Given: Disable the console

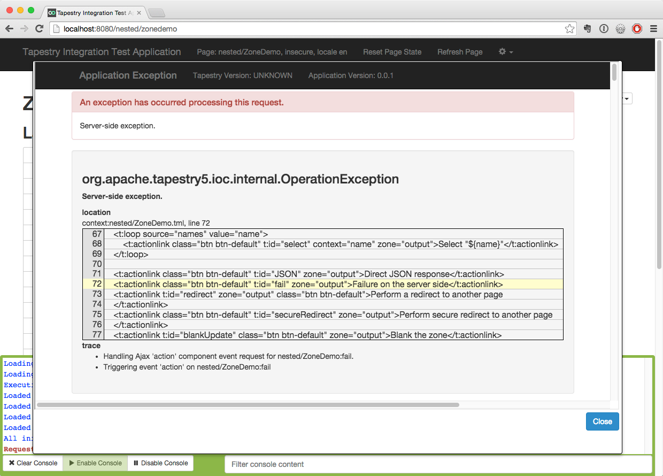Looking at the screenshot, I should point(160,463).
